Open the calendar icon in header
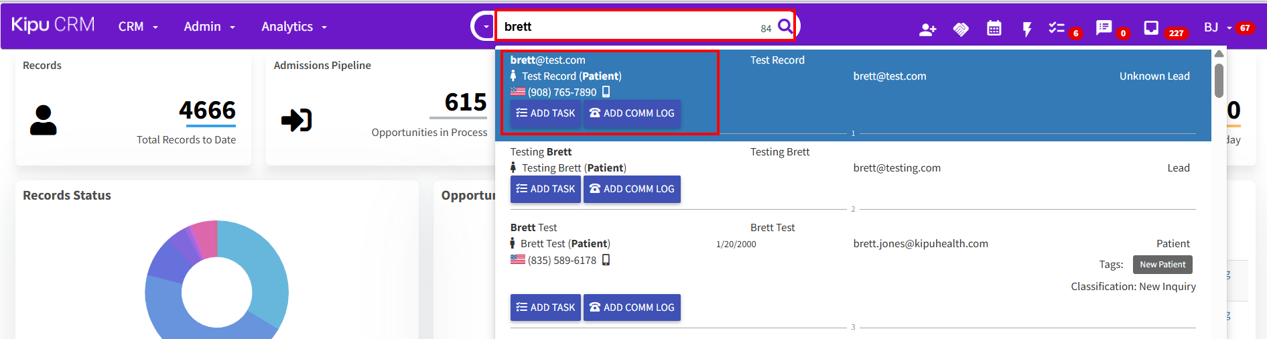Viewport: 1267px width, 339px height. (x=994, y=28)
